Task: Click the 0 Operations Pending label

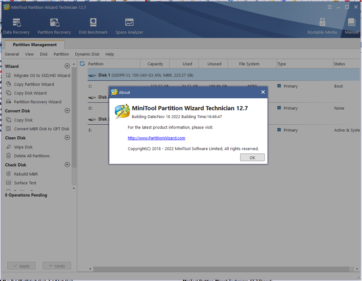Action: 26,195
